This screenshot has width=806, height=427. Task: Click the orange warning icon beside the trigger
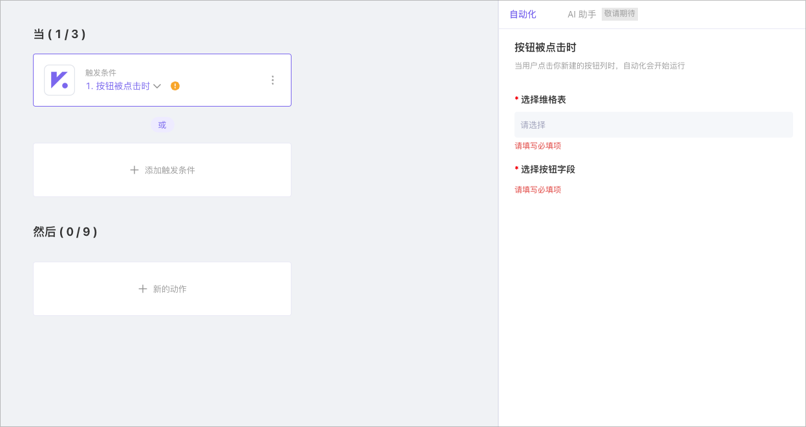click(175, 85)
